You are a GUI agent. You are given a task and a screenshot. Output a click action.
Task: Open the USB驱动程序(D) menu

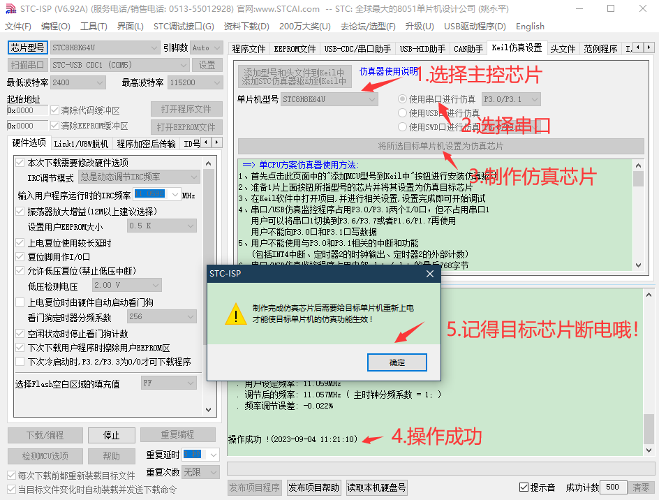(x=475, y=26)
